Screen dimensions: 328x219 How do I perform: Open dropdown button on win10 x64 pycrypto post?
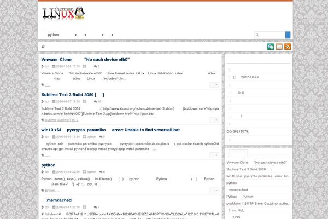click(x=214, y=155)
